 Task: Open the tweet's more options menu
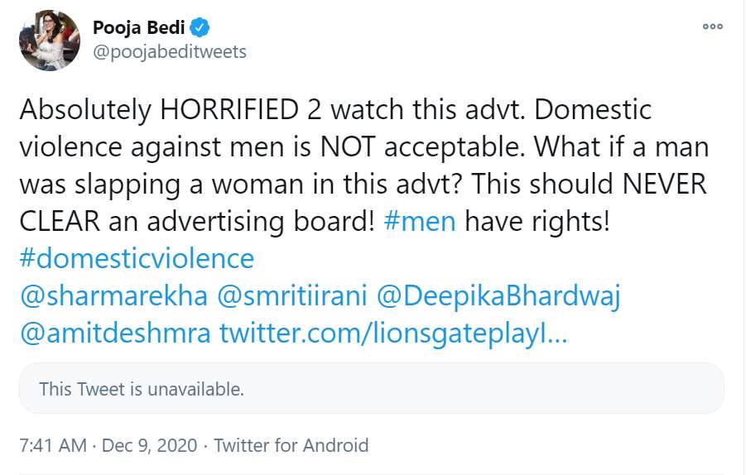712,26
